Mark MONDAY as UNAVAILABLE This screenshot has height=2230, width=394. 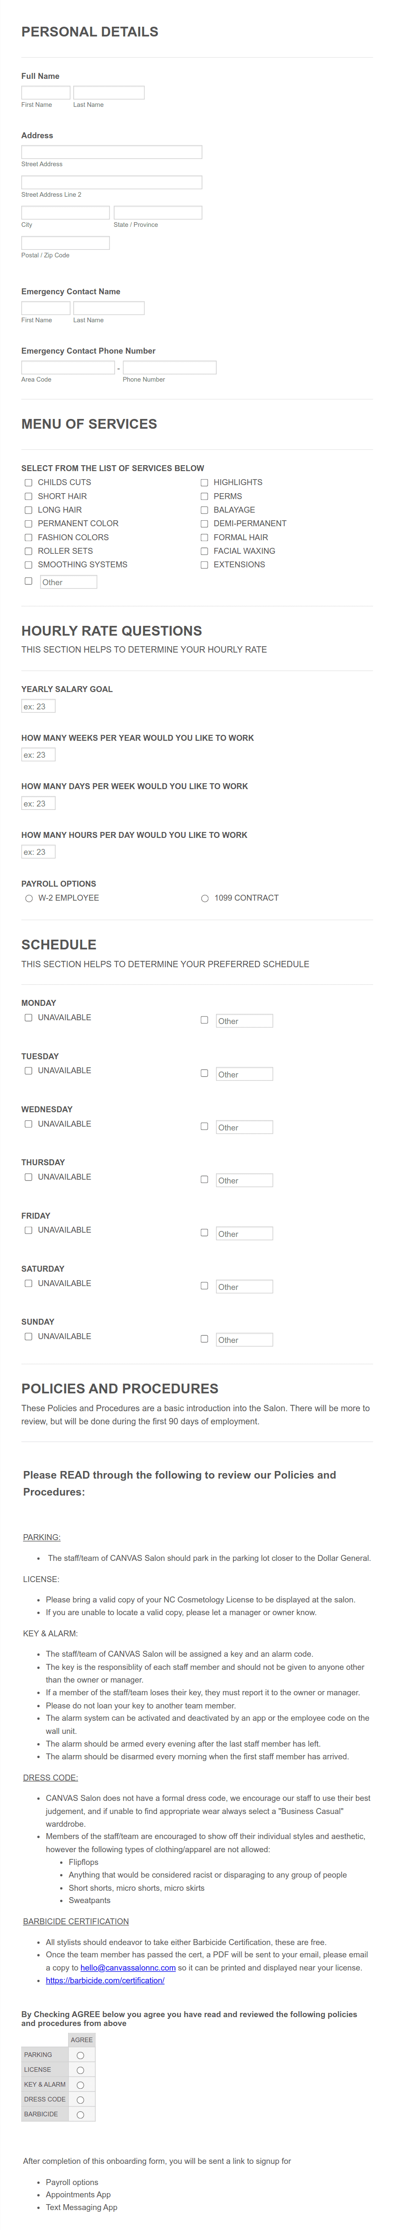pyautogui.click(x=28, y=1018)
